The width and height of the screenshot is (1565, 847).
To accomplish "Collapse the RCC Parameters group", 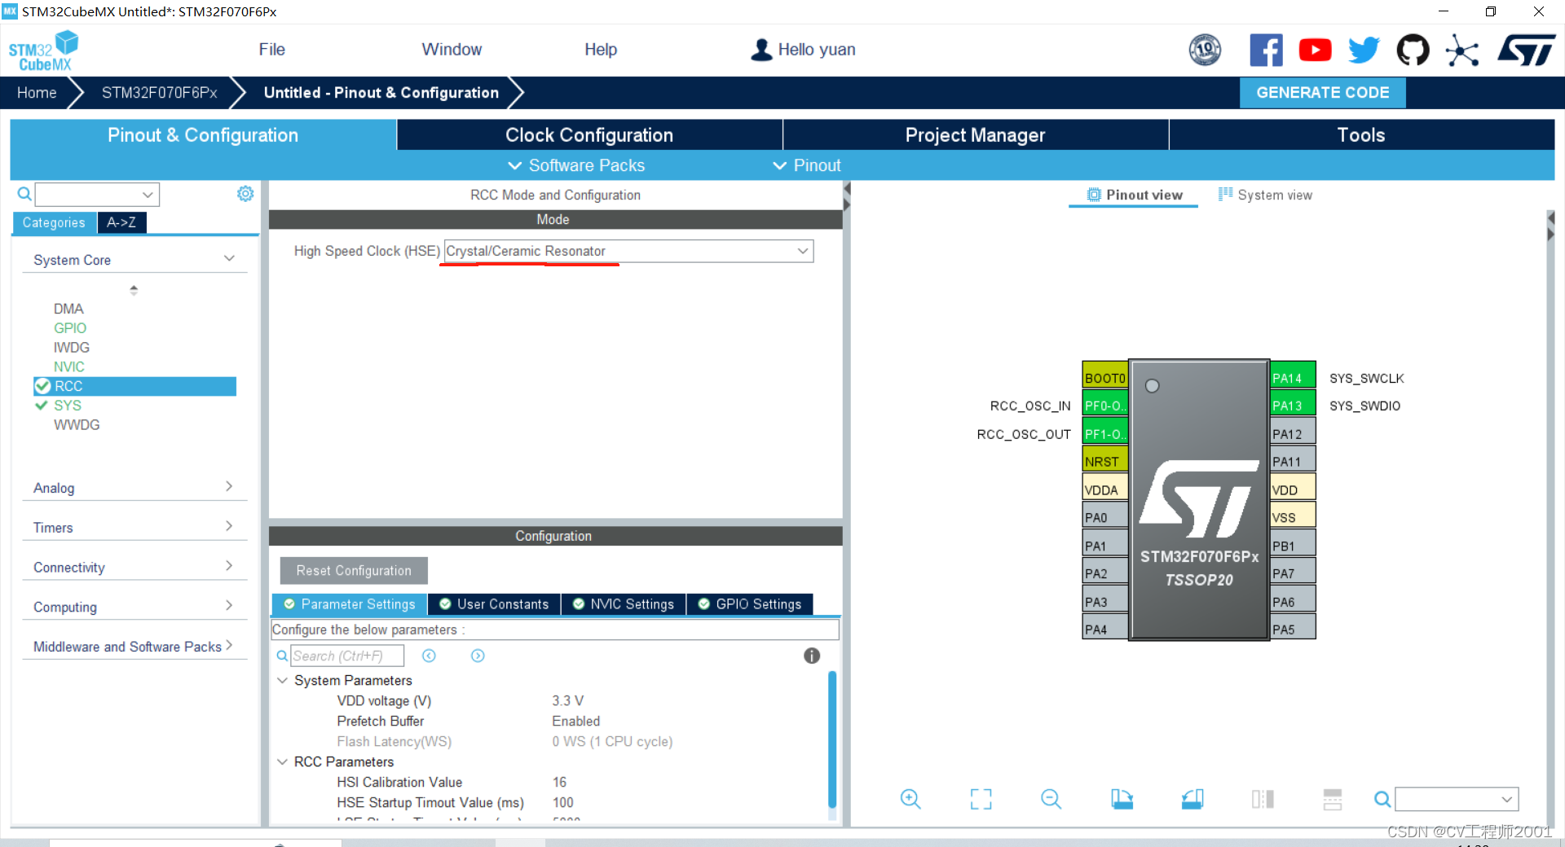I will (283, 761).
